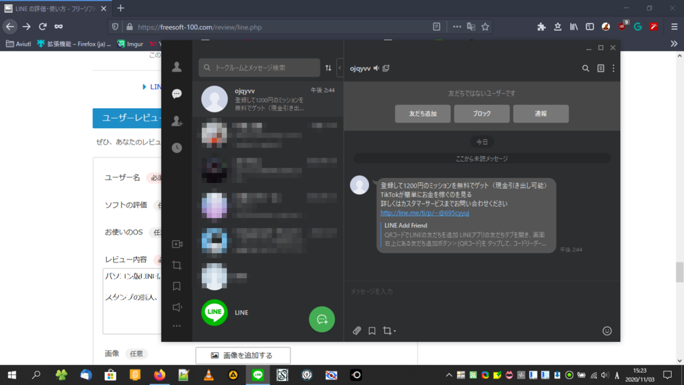The height and width of the screenshot is (385, 684).
Task: Open the LINE add friends sidebar icon
Action: coord(177,121)
